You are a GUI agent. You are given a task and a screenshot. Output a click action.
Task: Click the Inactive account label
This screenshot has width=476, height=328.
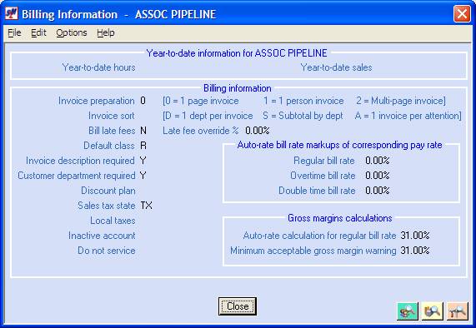click(102, 236)
